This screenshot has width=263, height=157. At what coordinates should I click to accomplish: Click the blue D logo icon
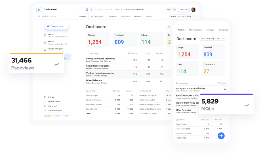click(39, 10)
